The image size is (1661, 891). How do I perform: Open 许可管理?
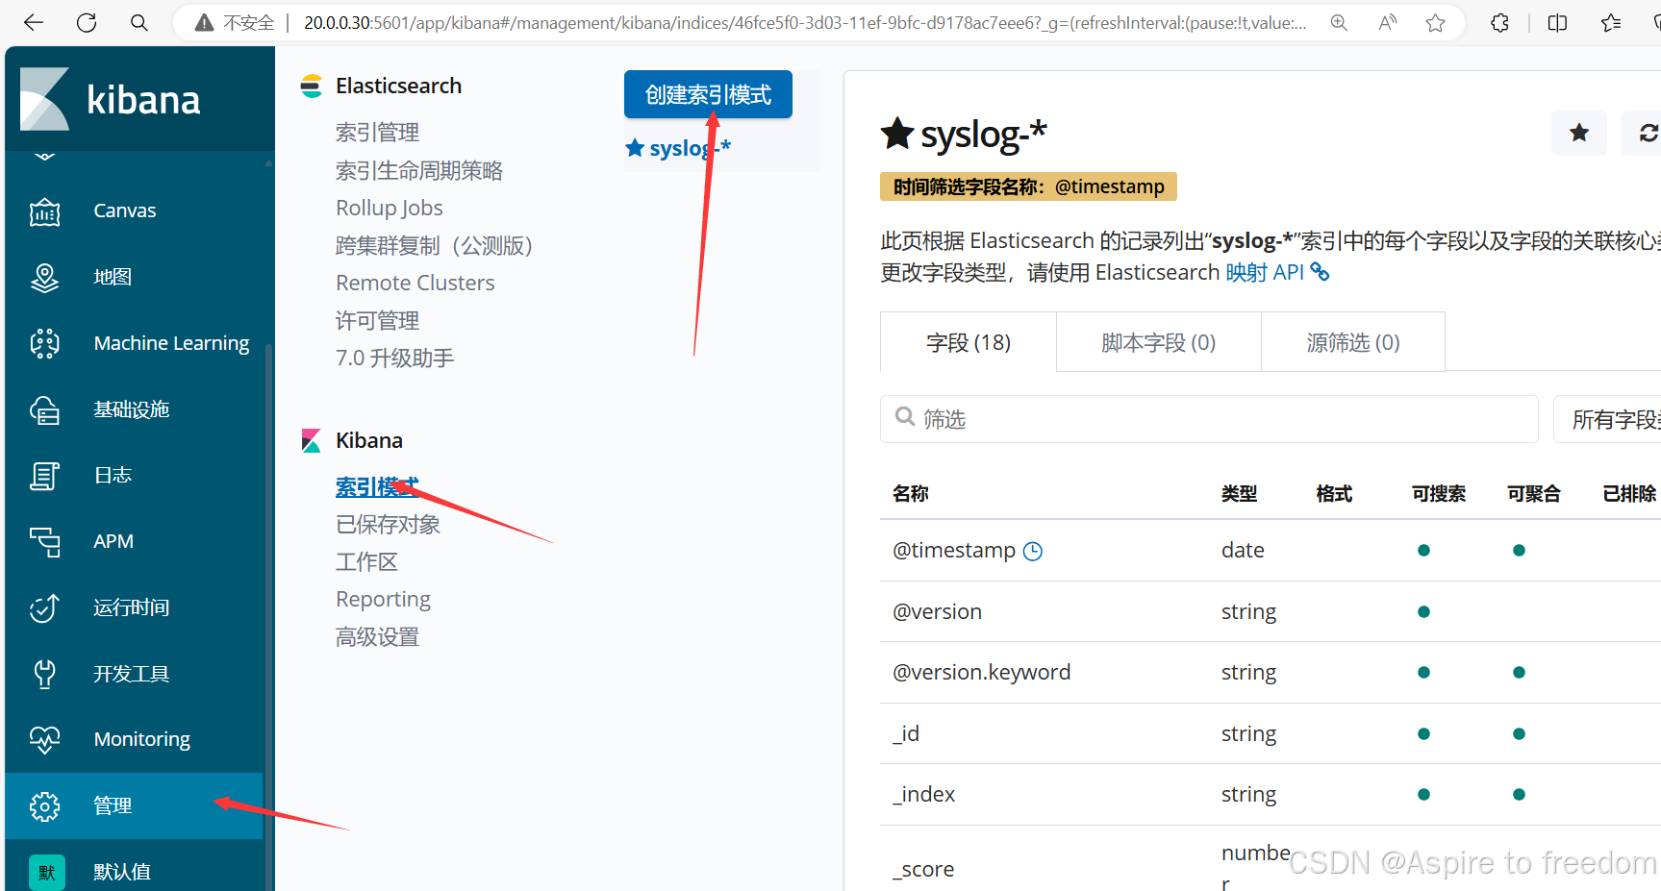click(x=377, y=320)
